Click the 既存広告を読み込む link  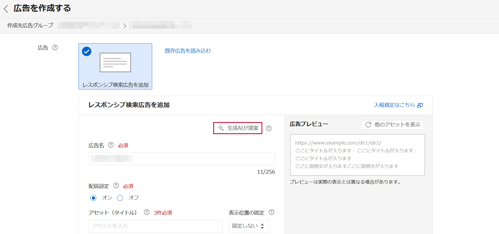188,51
